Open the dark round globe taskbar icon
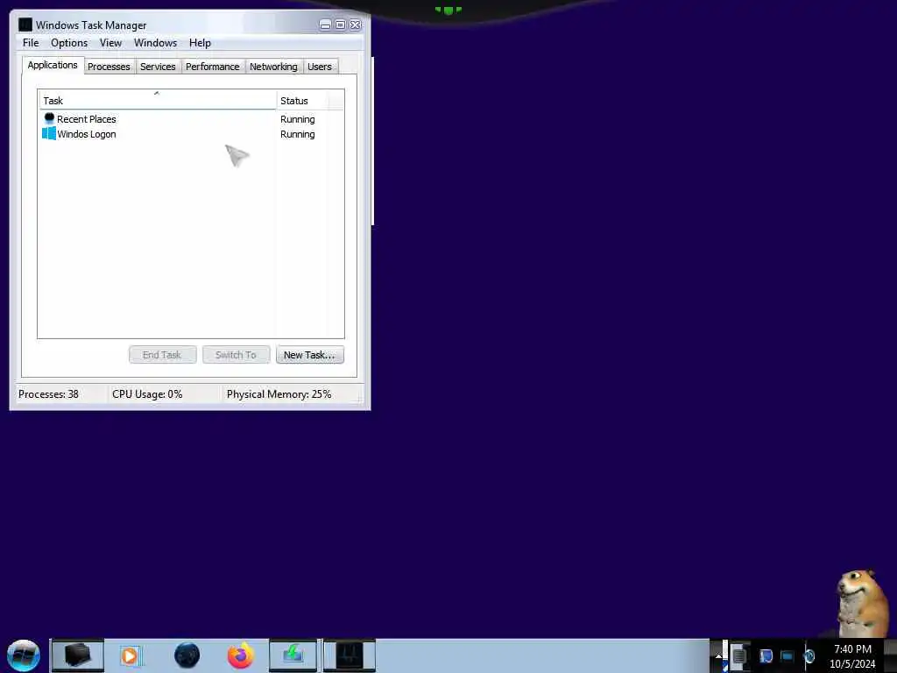 coord(187,655)
